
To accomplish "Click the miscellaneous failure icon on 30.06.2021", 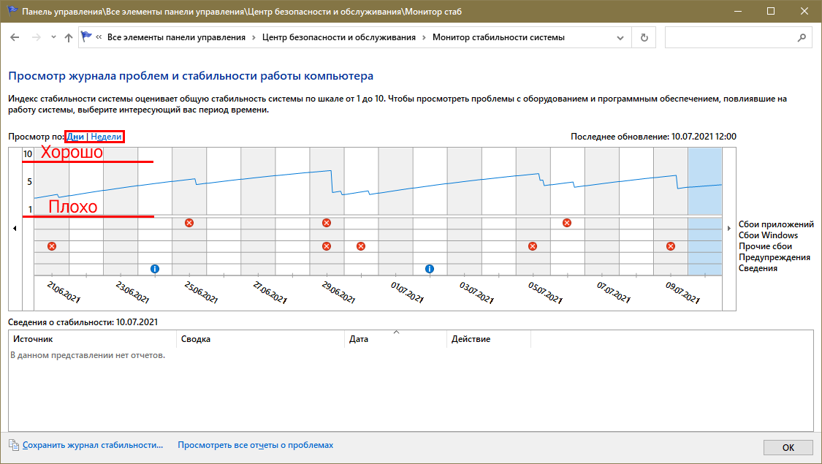I will (360, 246).
